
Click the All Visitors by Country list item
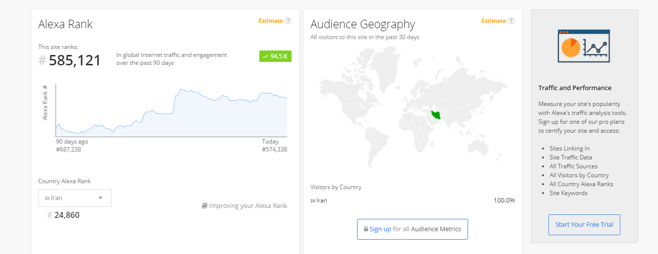click(x=579, y=175)
